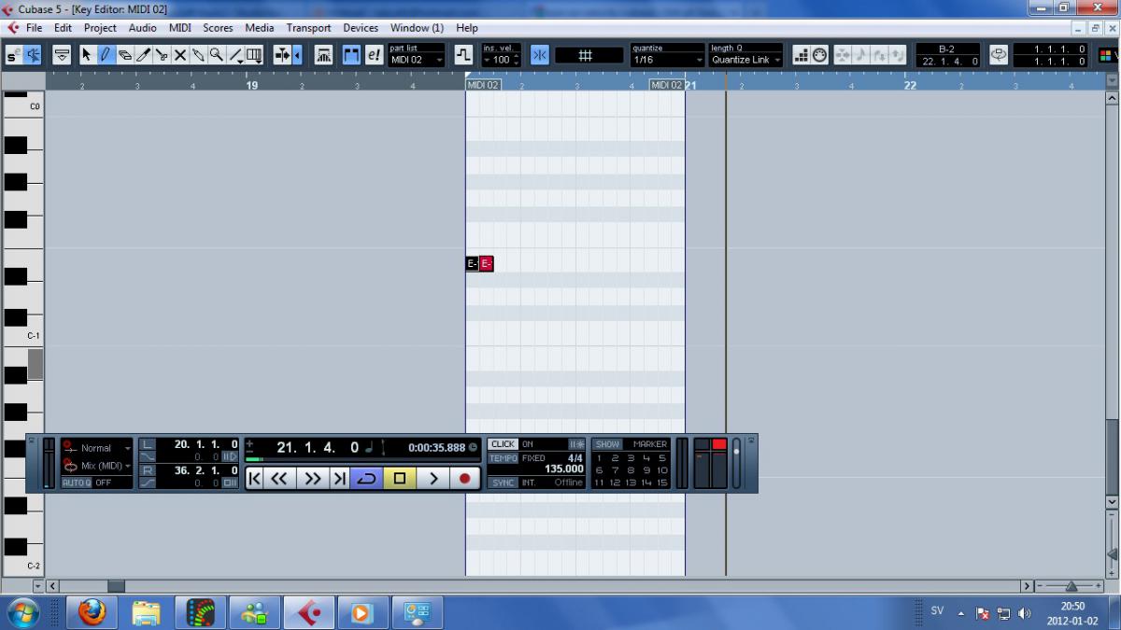Toggle Acoustic Feedback speaker button
Screen dimensions: 1121x630
pos(34,55)
